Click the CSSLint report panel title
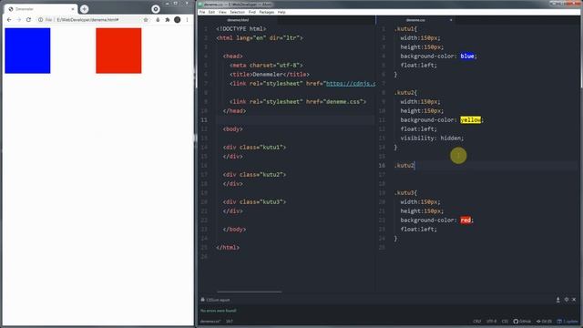Viewport: 583px width, 328px height. [218, 300]
